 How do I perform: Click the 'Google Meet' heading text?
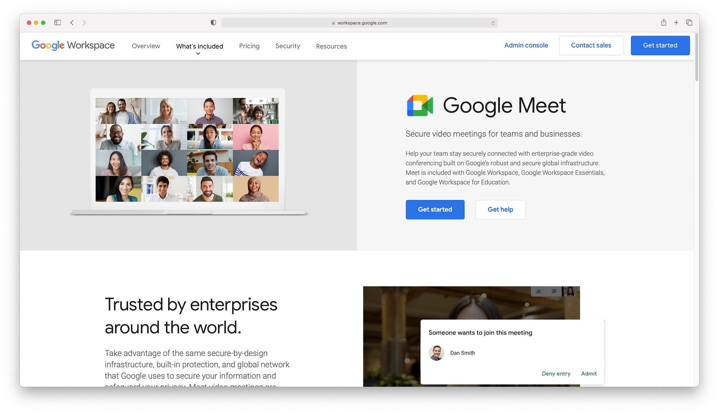(x=504, y=106)
